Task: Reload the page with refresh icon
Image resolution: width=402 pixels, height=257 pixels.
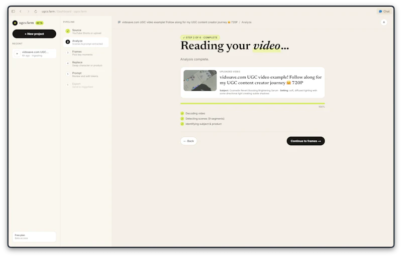Action: click(x=36, y=11)
